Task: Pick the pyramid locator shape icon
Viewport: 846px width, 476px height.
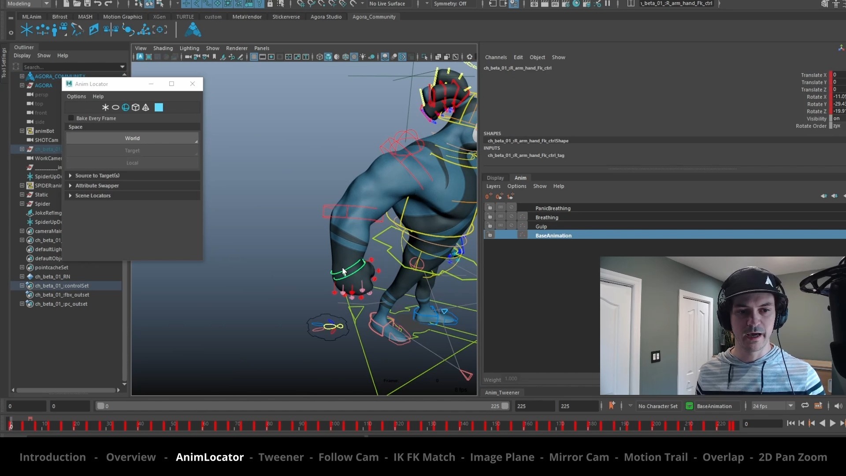Action: coord(146,107)
